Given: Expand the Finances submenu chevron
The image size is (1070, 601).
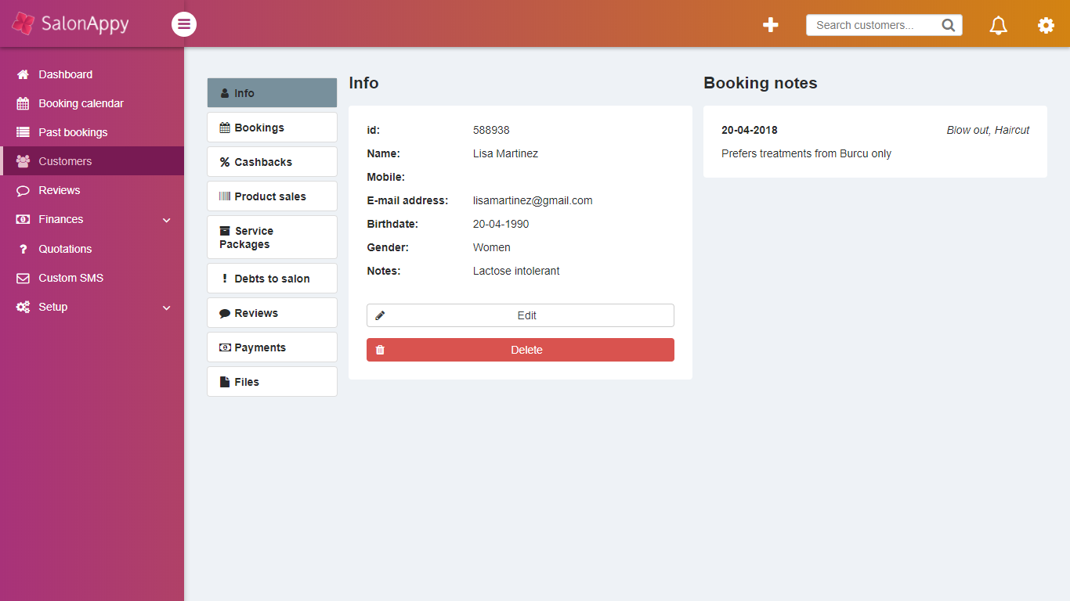Looking at the screenshot, I should point(166,220).
